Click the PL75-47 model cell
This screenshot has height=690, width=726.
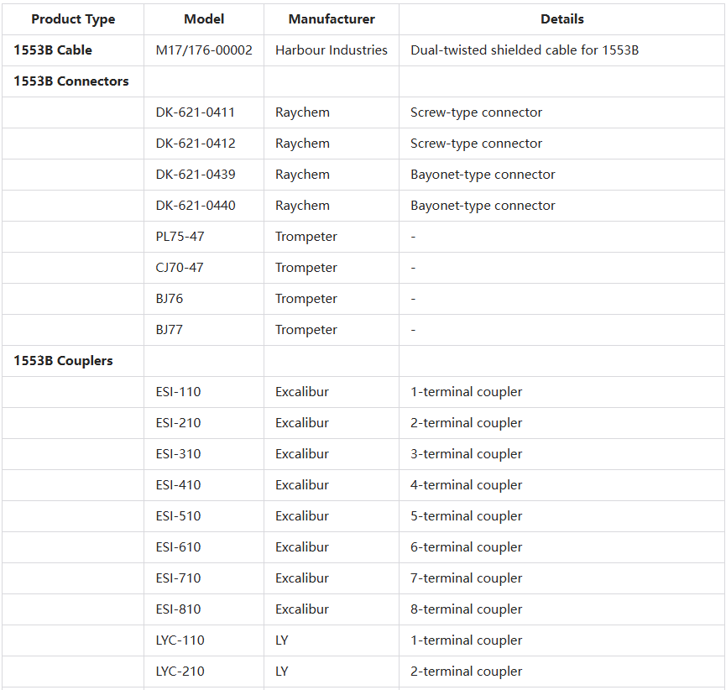click(180, 237)
